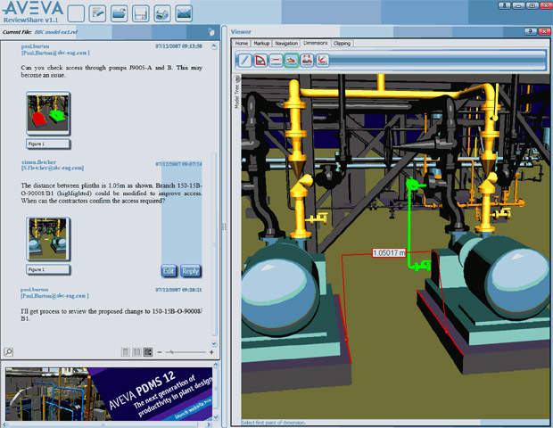This screenshot has width=553, height=428.
Task: Open the Markup tab
Action: (x=261, y=43)
